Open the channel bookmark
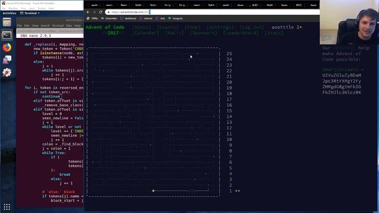The width and height of the screenshot is (379, 213). (146, 18)
